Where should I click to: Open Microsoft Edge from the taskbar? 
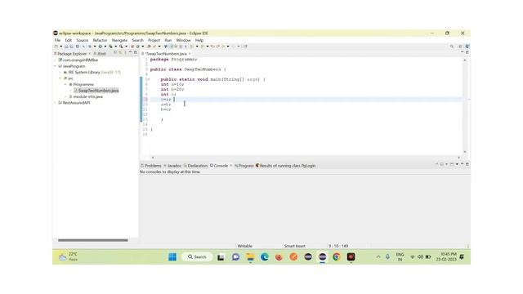[x=265, y=256]
